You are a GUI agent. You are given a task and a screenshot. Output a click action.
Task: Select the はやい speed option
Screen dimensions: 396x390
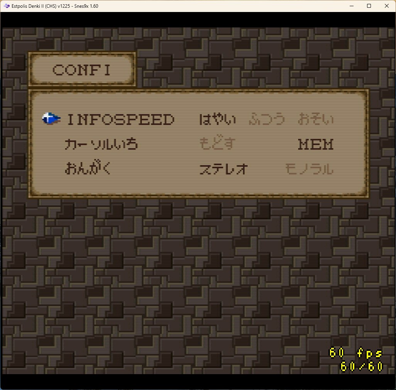217,119
